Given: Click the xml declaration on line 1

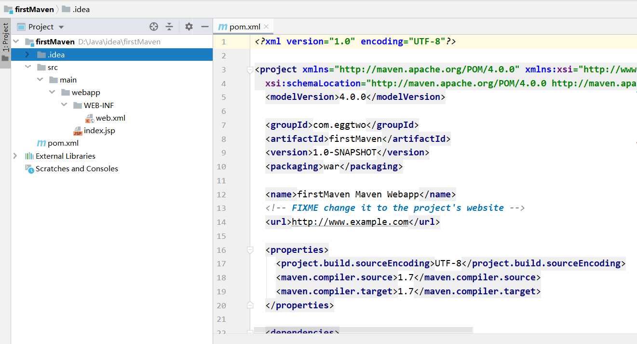Looking at the screenshot, I should [x=355, y=41].
